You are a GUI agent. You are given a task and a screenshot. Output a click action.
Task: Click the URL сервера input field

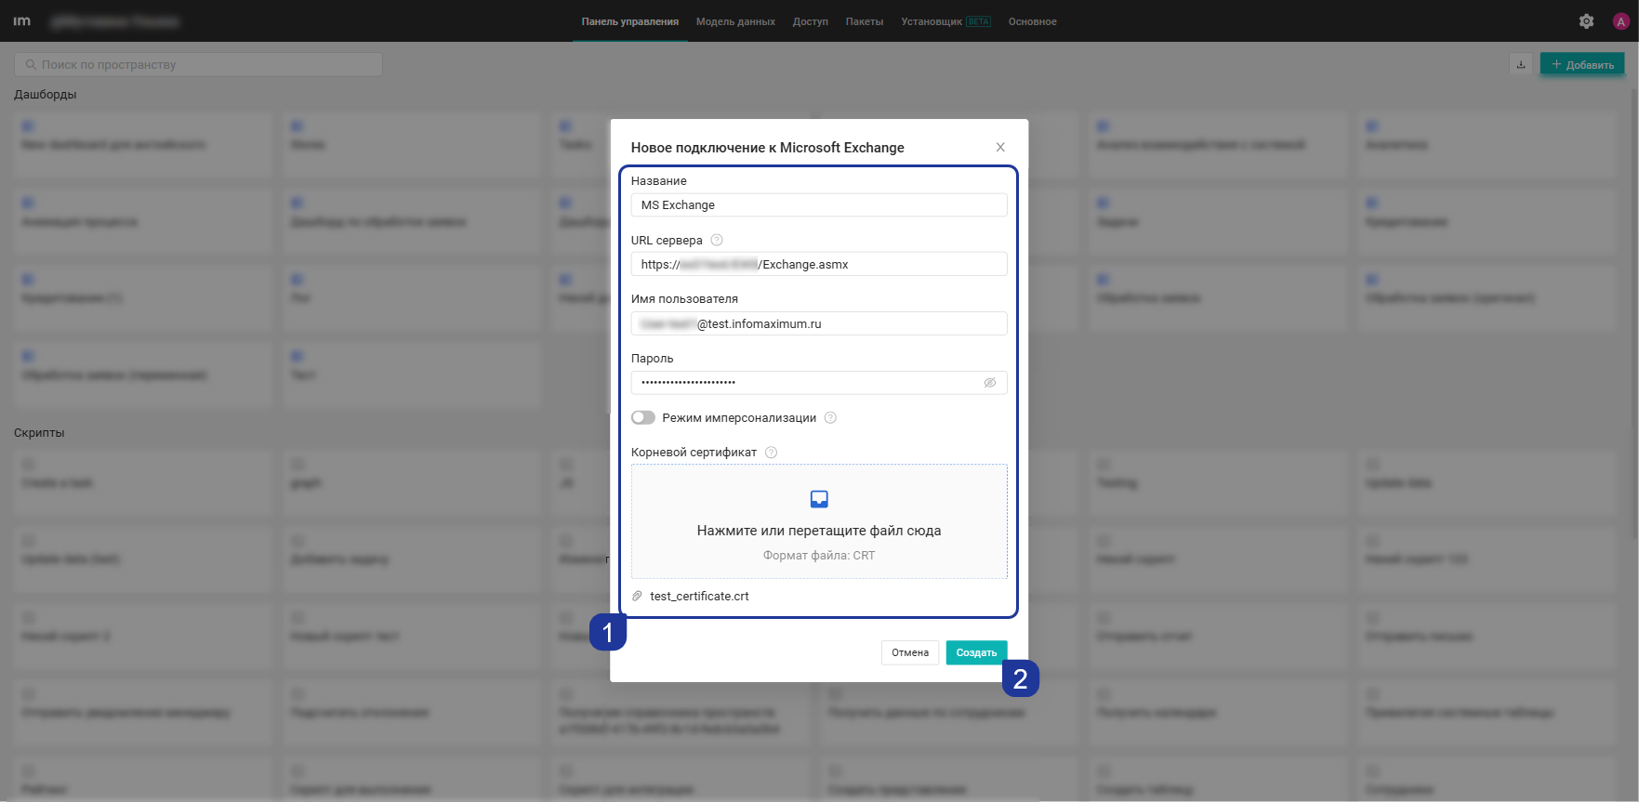pyautogui.click(x=819, y=264)
